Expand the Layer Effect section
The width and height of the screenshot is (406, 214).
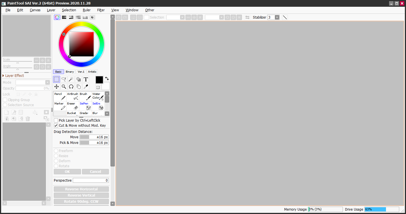point(3,76)
